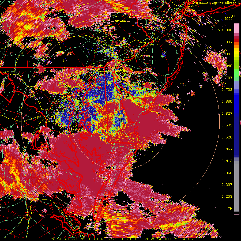Click the 0.947 legend value

pyautogui.click(x=227, y=42)
